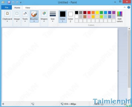
Task: Click the zoom out minus button
Action: pyautogui.click(x=102, y=104)
